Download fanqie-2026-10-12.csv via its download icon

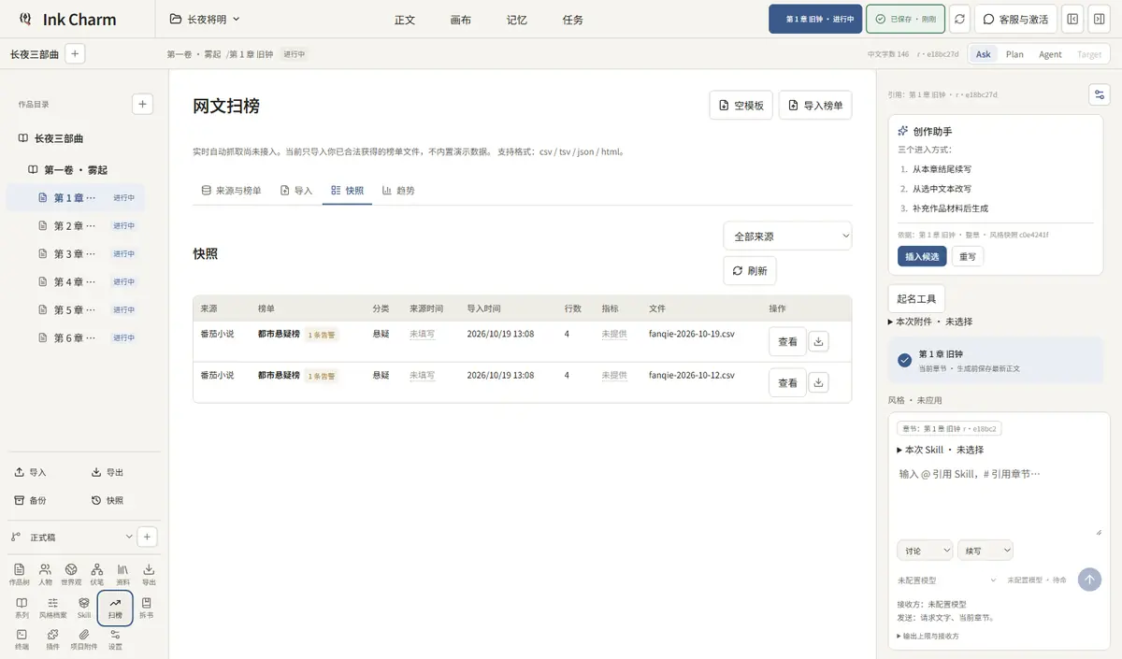(x=819, y=382)
